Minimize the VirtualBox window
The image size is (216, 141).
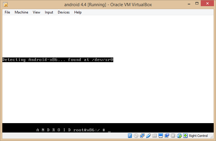[189, 4]
